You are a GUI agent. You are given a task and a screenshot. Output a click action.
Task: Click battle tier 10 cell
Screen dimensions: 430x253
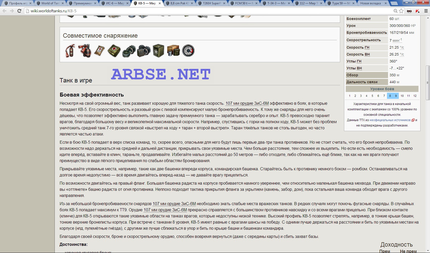[x=402, y=96]
